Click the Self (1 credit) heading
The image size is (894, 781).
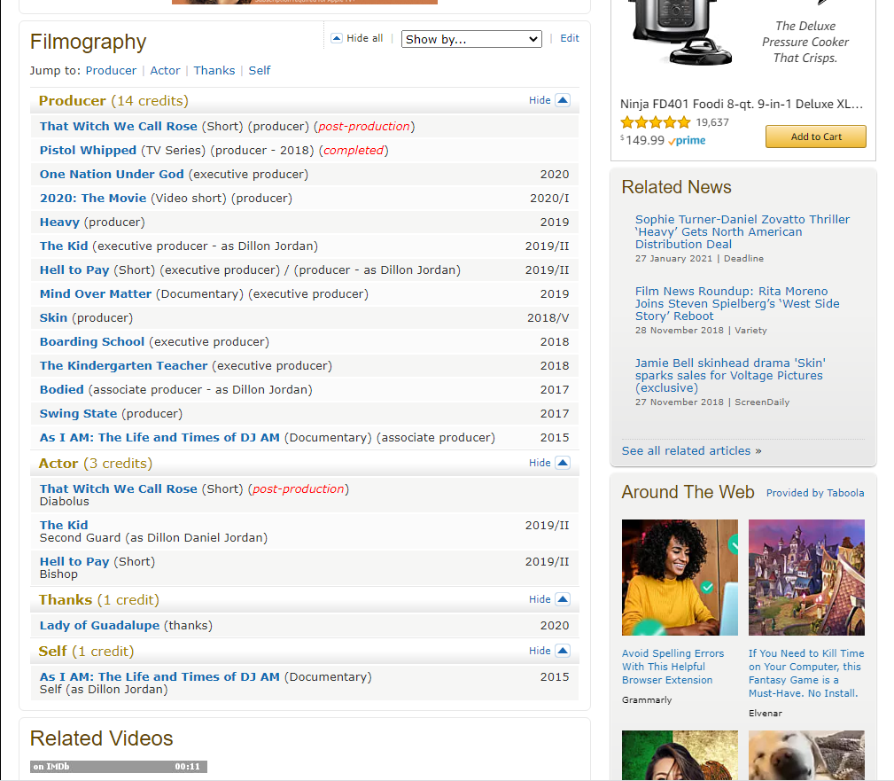coord(86,651)
